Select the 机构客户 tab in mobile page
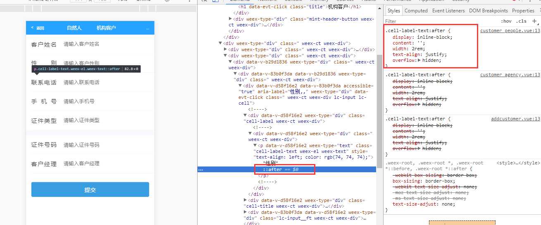541x225 pixels. coord(106,28)
